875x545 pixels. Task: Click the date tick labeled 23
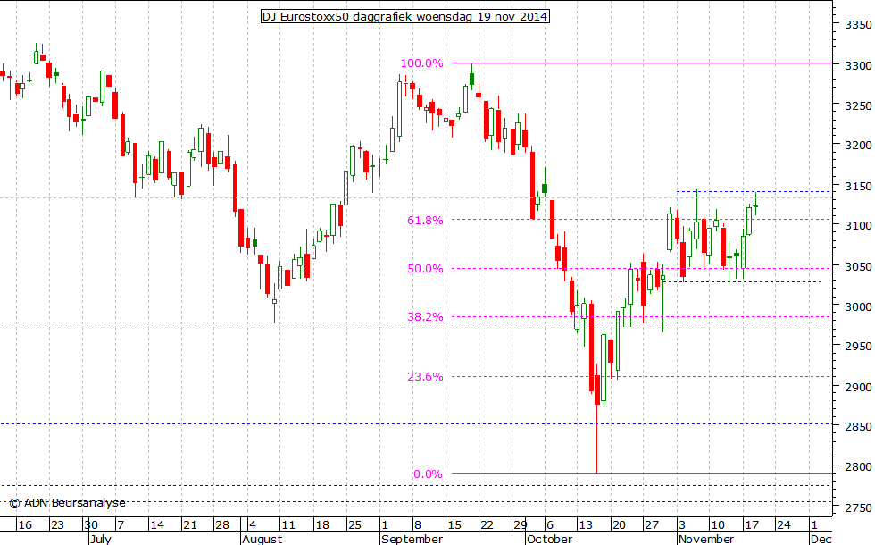pyautogui.click(x=57, y=525)
